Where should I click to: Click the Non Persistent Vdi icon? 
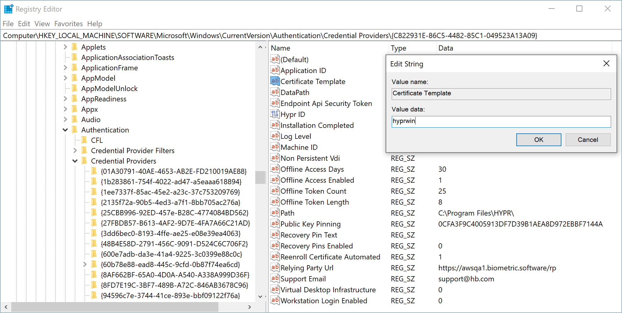click(x=275, y=158)
